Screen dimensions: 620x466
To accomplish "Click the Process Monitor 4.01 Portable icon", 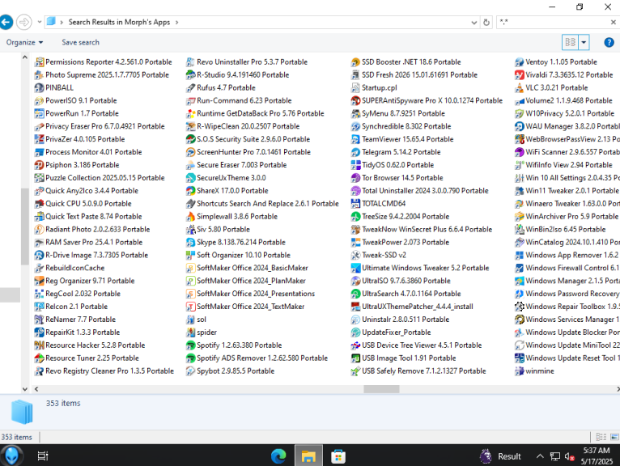I will pos(39,152).
